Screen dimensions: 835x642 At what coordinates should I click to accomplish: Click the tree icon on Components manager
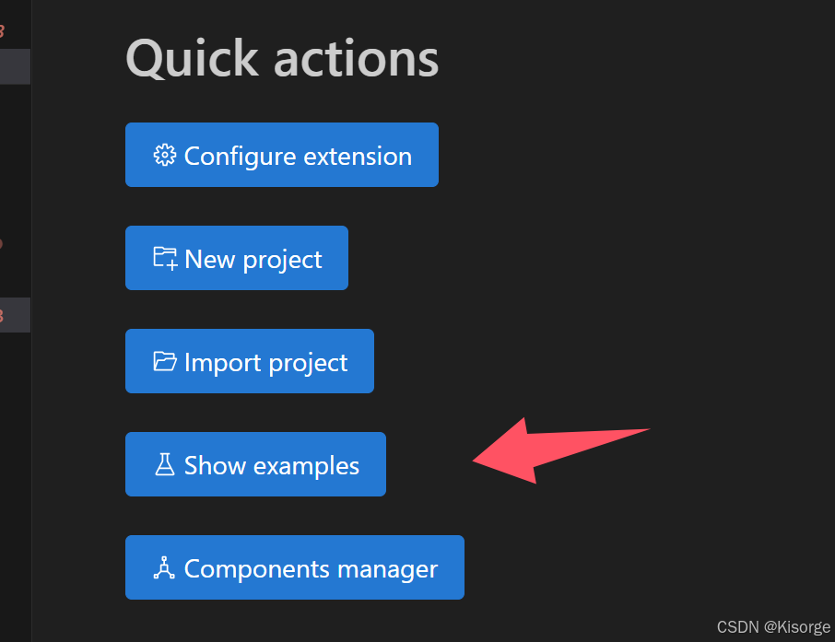164,567
